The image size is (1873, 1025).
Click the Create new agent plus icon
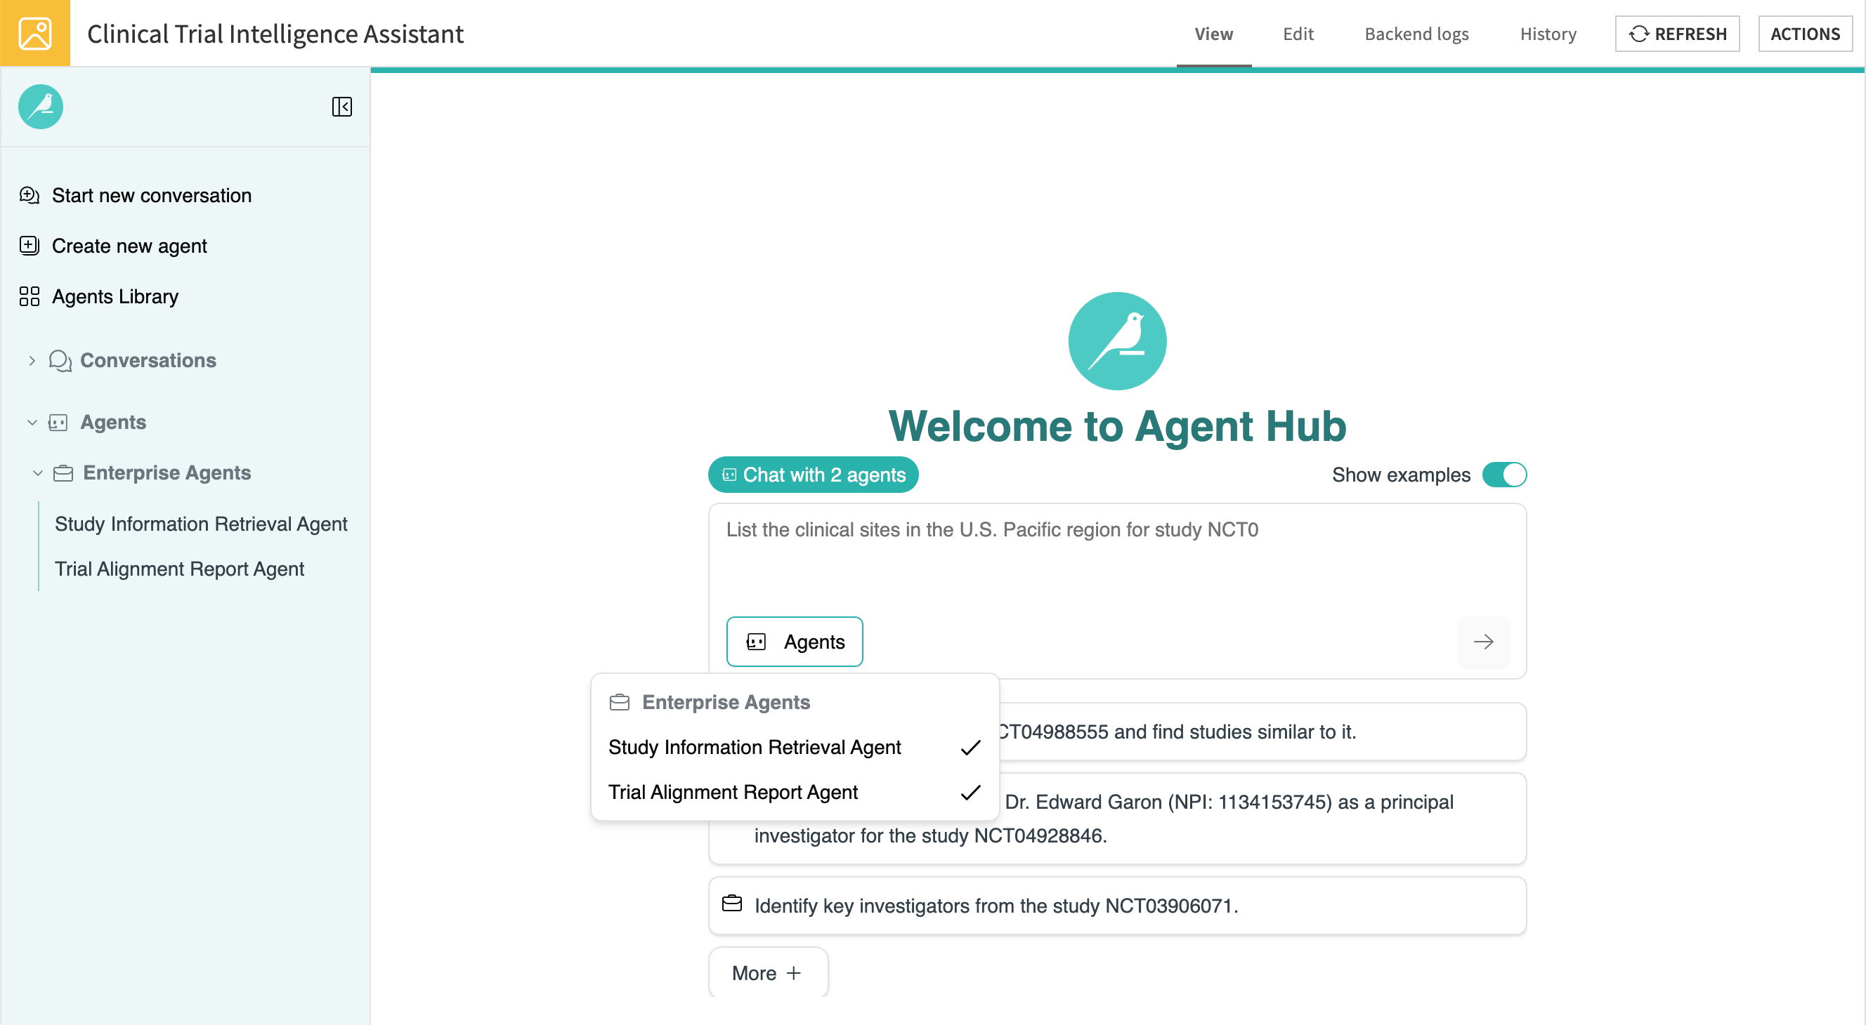tap(28, 246)
